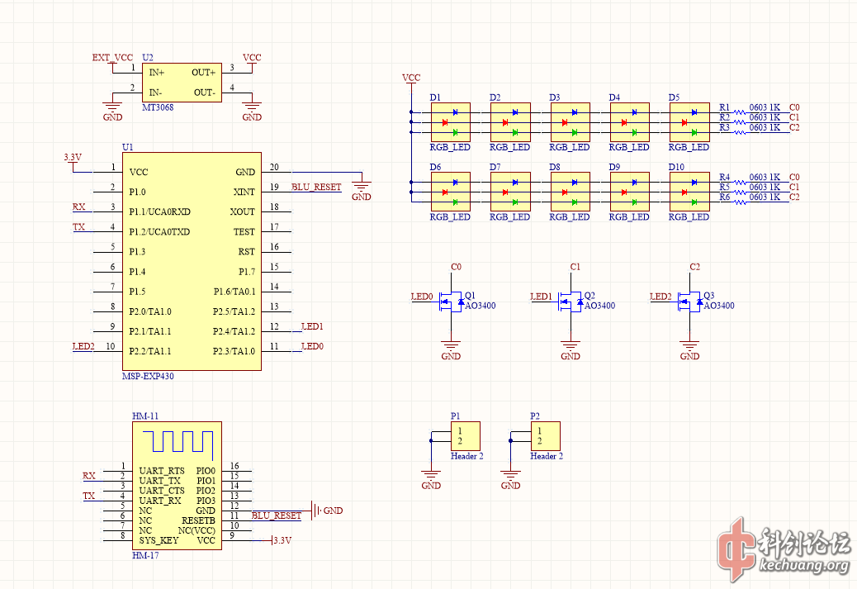857x589 pixels.
Task: Click the Header 2 label under P1
Action: [466, 456]
